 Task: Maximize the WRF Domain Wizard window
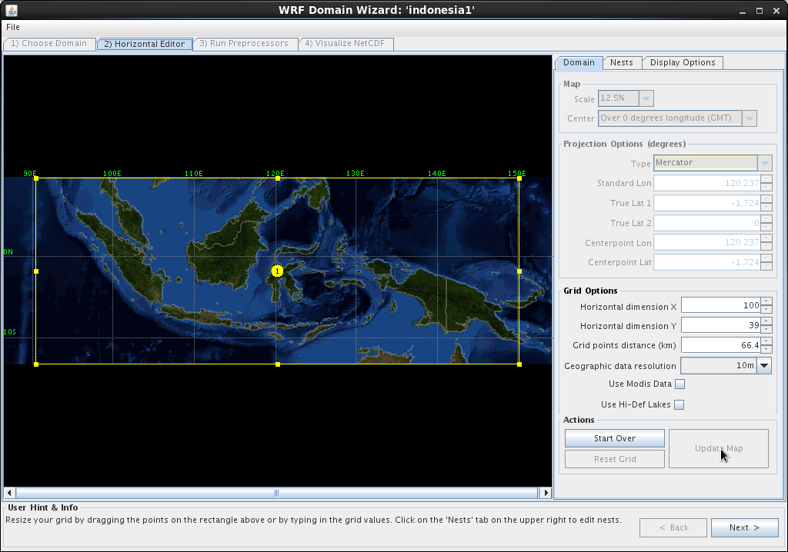(760, 11)
